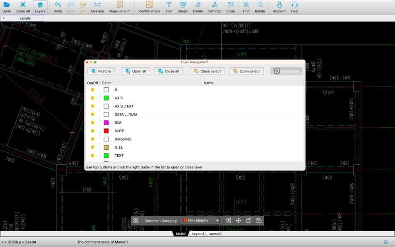Turn off the DIM layer light bulb

[93, 123]
